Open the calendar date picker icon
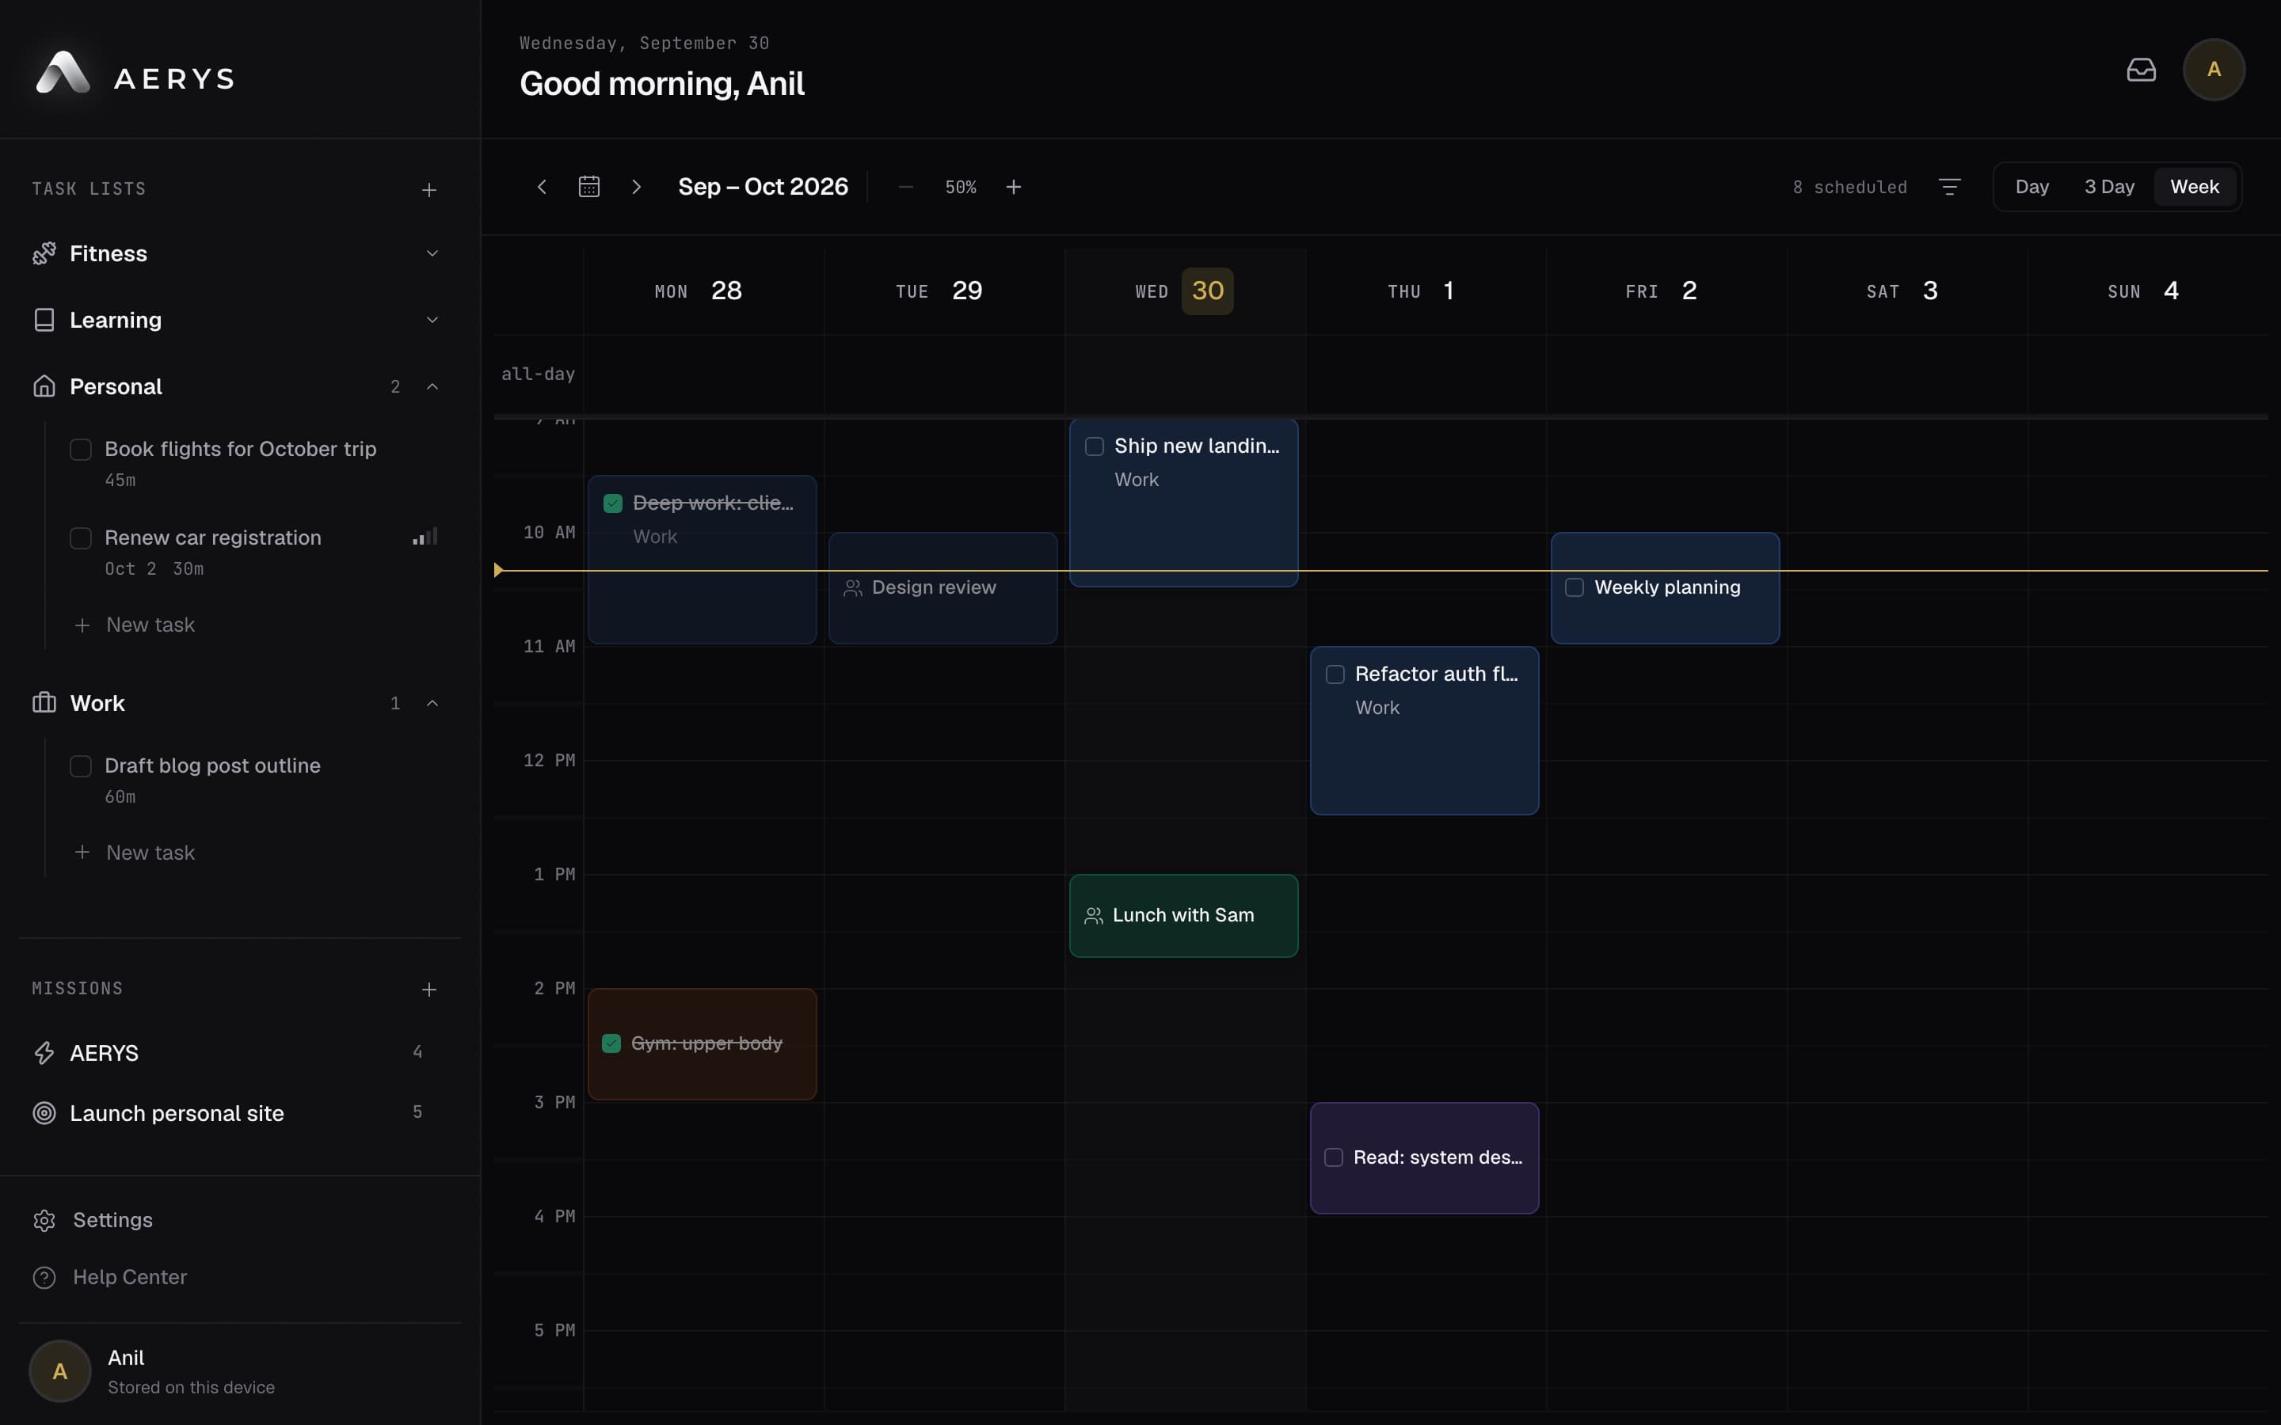 pos(589,187)
